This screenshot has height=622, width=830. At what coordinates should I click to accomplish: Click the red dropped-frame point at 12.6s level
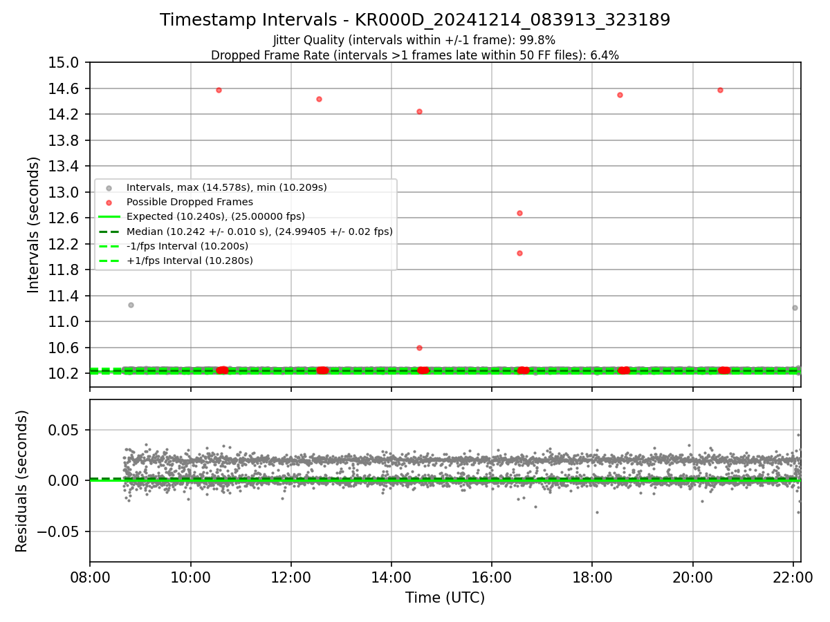[519, 213]
